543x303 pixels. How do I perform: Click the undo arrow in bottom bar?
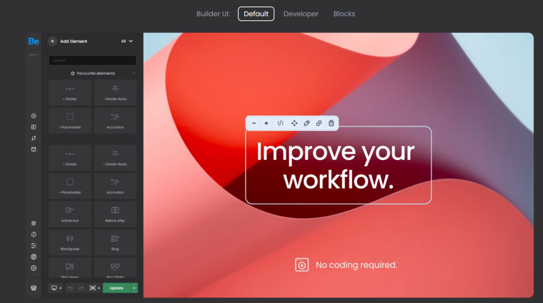click(71, 288)
